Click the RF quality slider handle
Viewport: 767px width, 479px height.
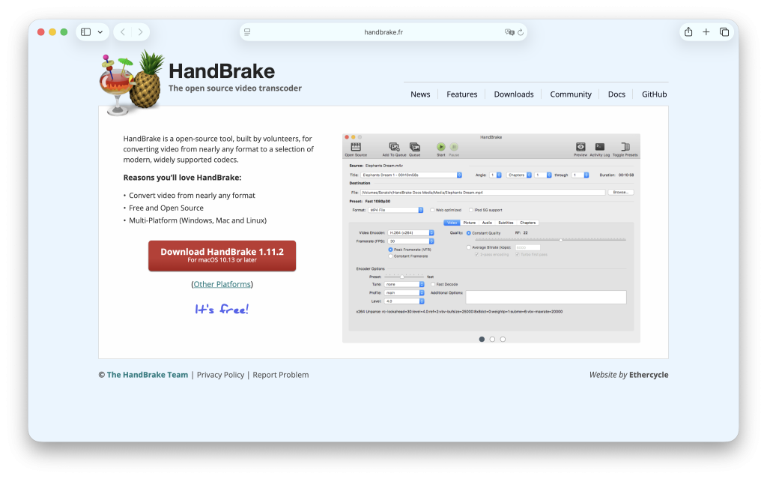(561, 240)
